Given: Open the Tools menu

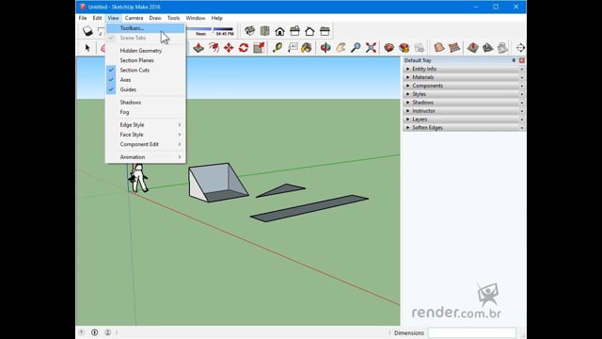Looking at the screenshot, I should [x=173, y=18].
